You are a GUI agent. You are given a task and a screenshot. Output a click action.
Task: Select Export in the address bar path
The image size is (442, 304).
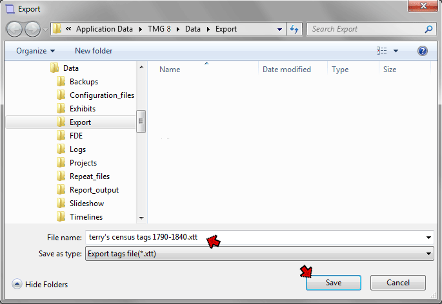click(226, 29)
